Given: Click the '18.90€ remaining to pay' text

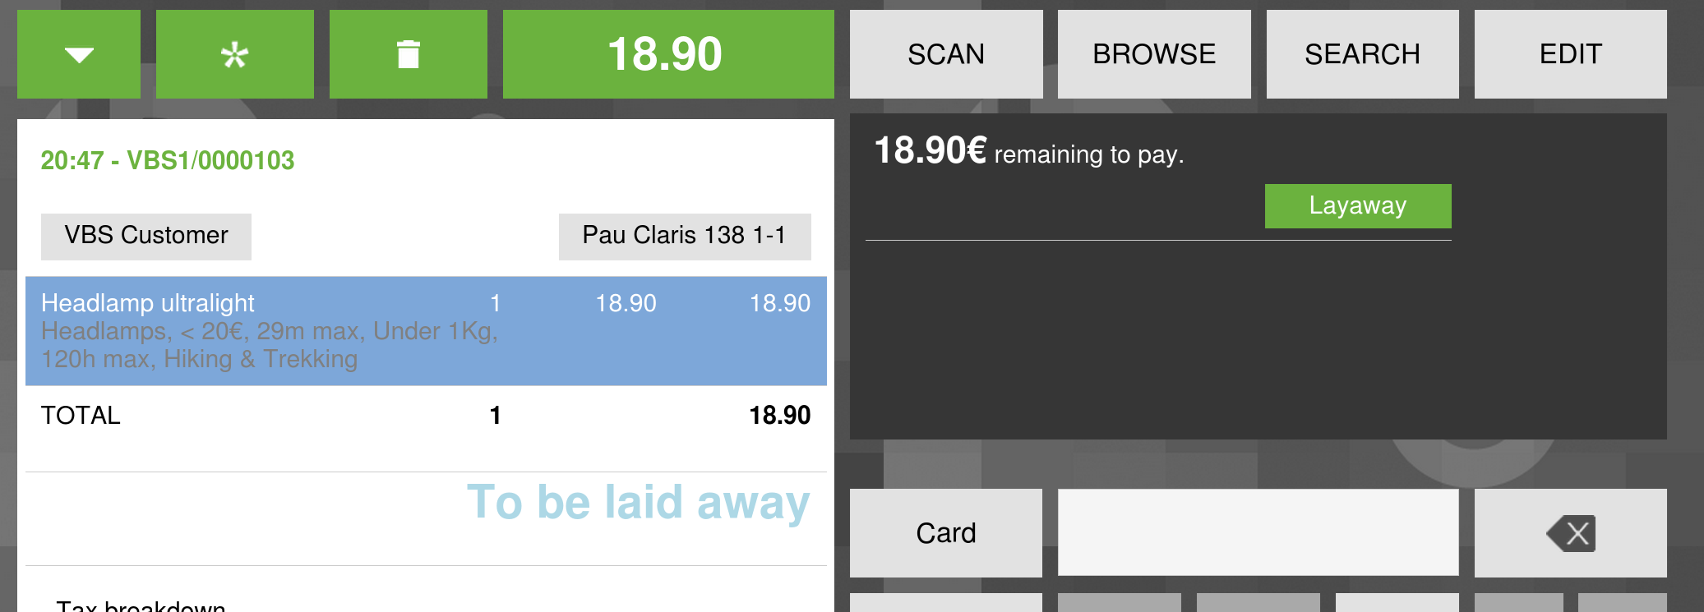Looking at the screenshot, I should tap(1028, 153).
